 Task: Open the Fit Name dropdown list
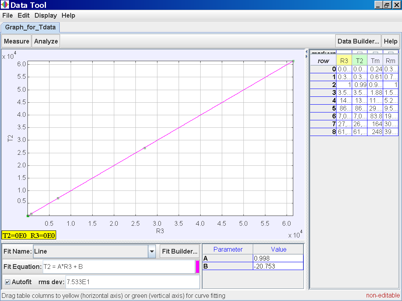152,251
